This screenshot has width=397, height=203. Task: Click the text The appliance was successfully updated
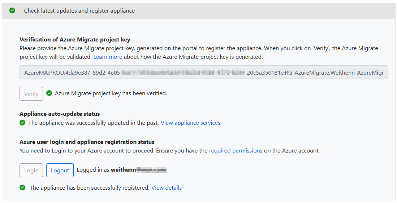click(x=94, y=123)
